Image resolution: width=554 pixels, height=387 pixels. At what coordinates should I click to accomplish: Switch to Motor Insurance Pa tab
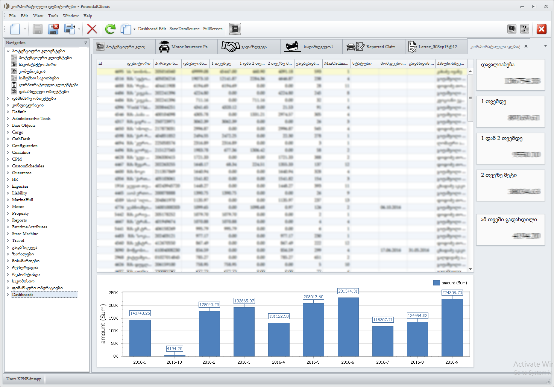(187, 47)
